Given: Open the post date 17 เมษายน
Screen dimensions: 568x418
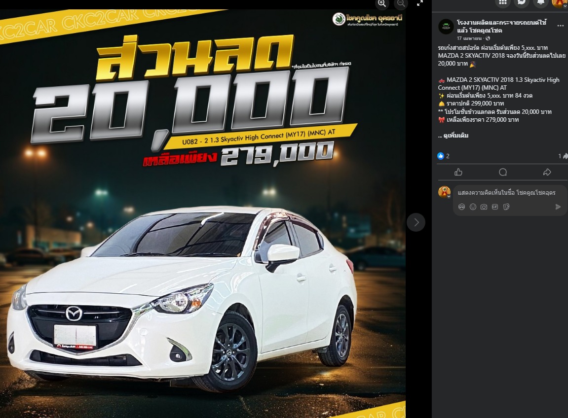Looking at the screenshot, I should tap(469, 38).
